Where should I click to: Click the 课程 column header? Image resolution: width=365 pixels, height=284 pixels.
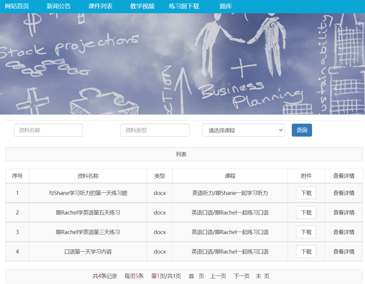click(230, 176)
